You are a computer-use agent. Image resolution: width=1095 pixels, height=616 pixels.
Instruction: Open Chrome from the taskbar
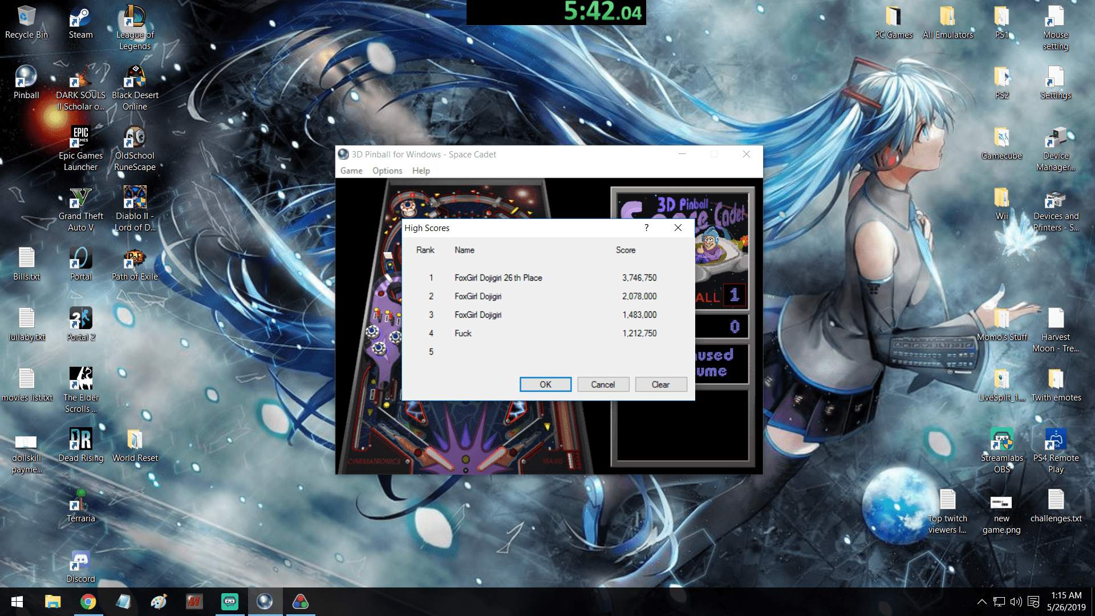click(88, 602)
